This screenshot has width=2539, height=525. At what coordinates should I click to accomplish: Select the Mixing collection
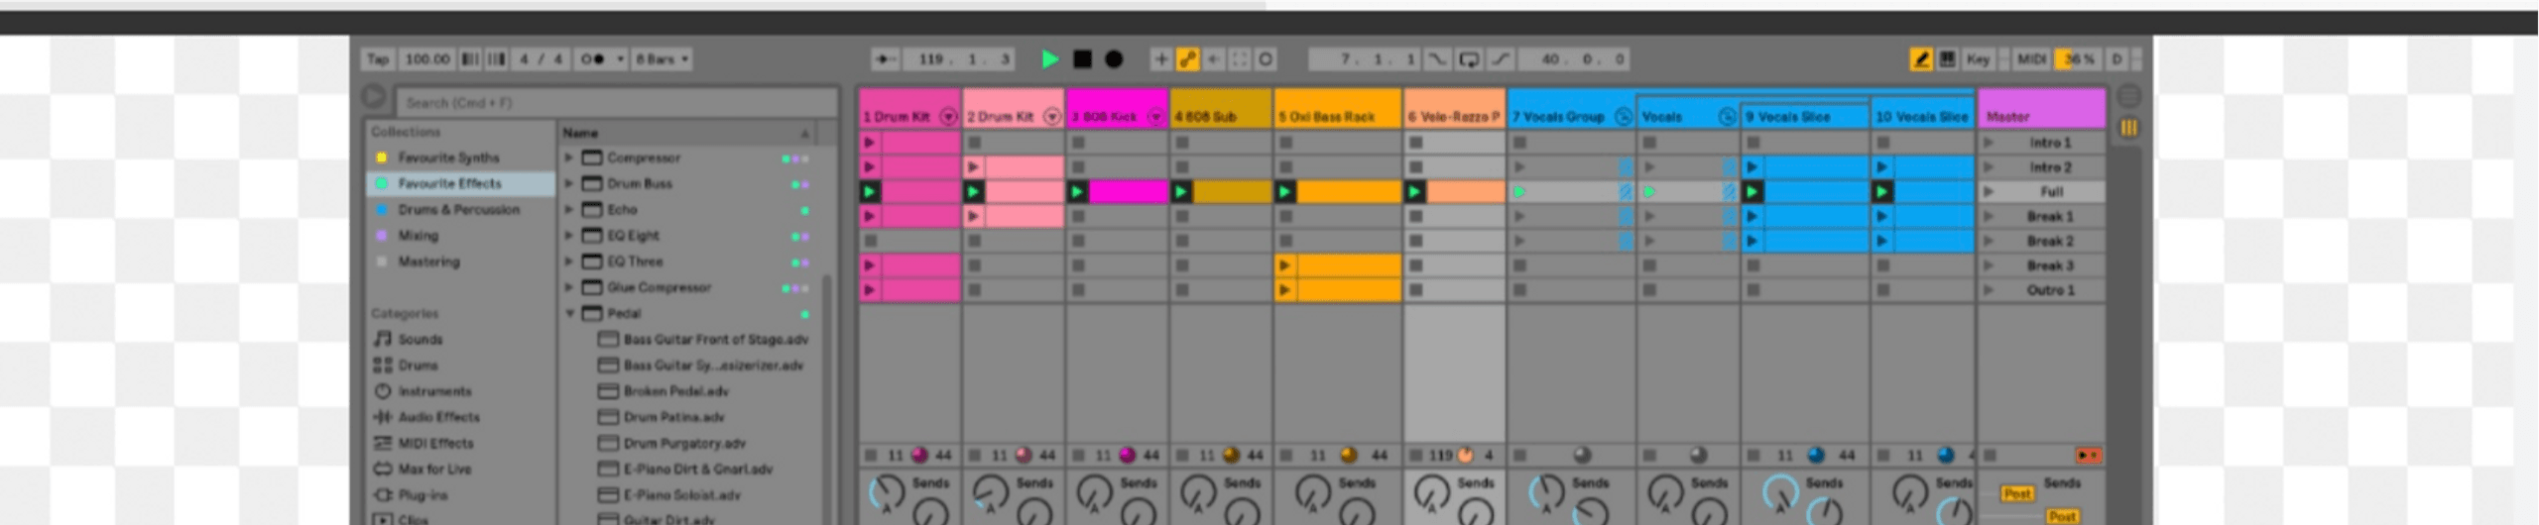click(418, 236)
